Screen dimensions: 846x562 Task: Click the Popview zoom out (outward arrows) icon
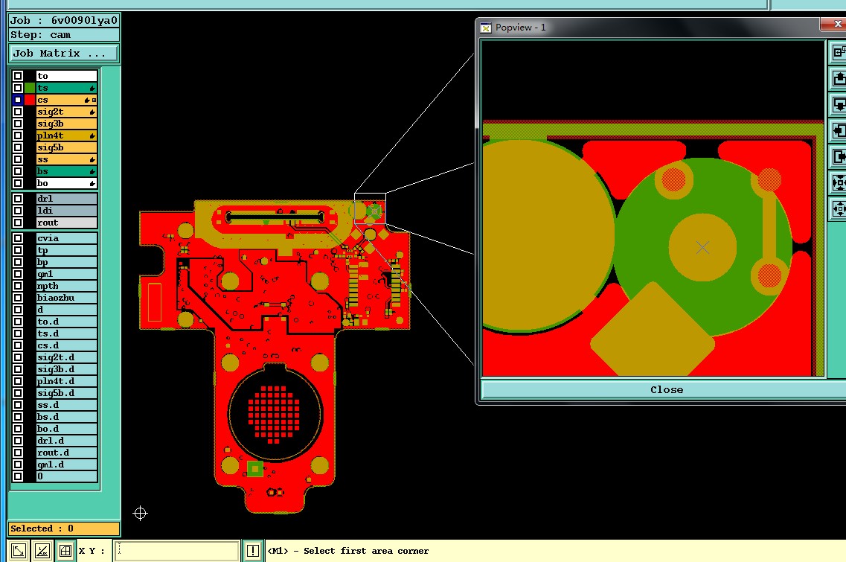(839, 208)
